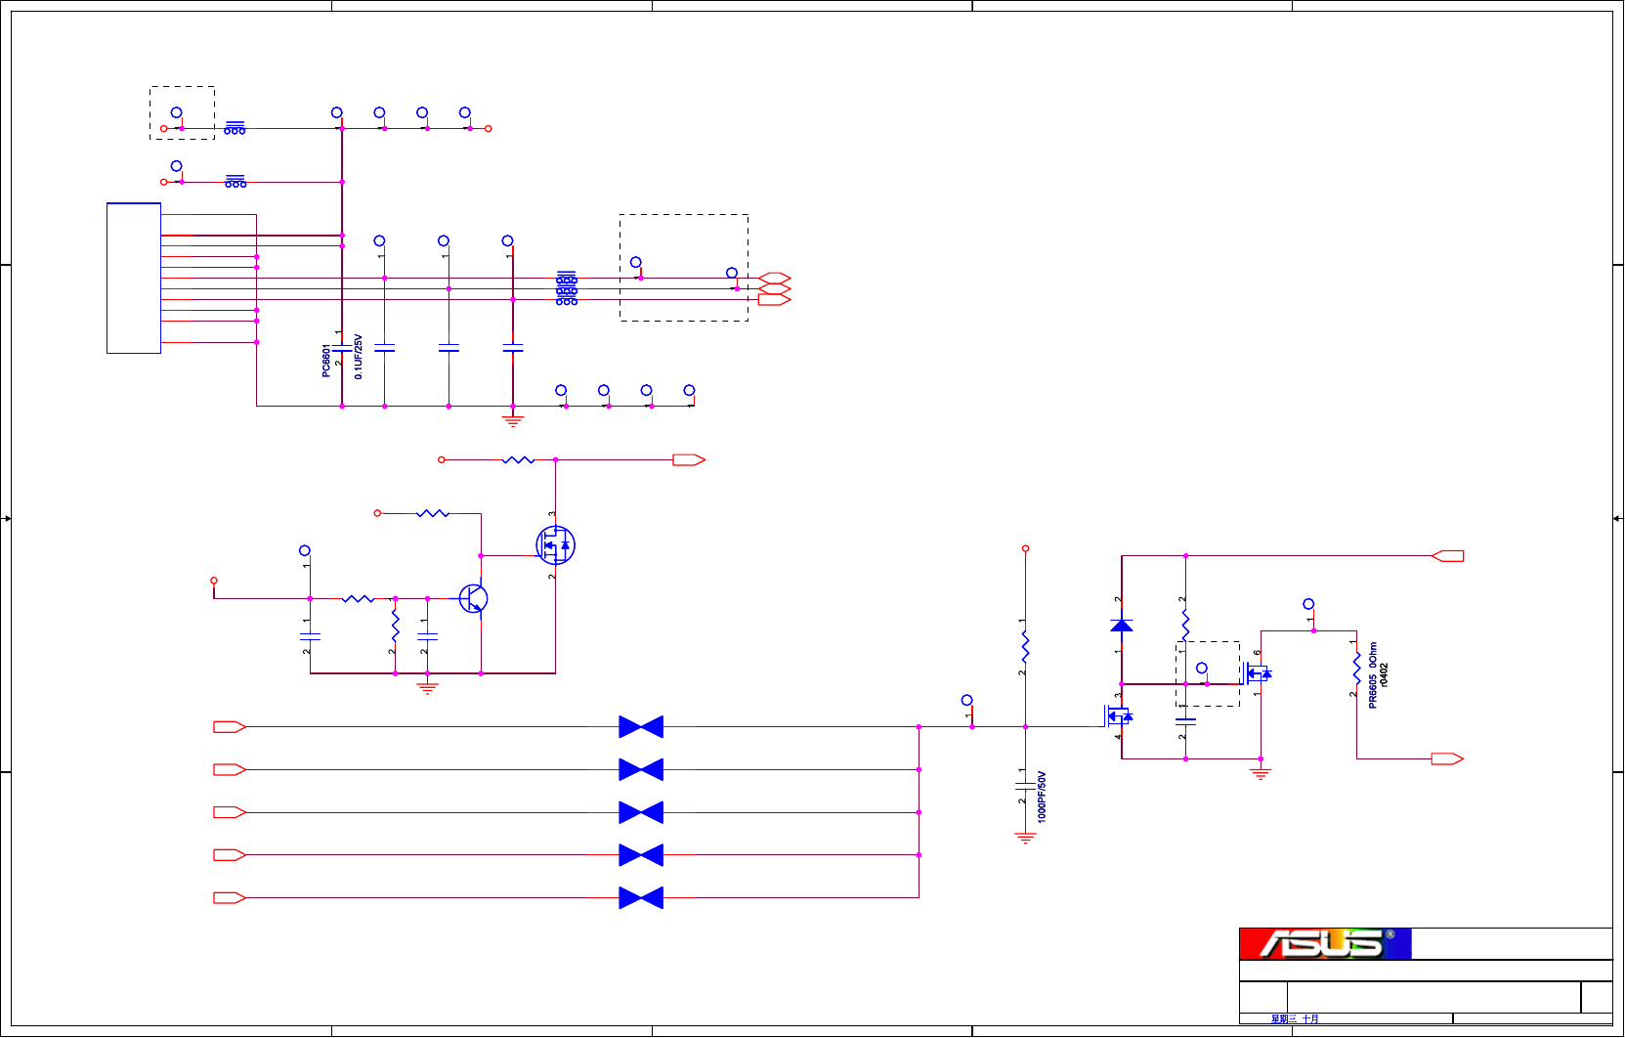Select the 1000PF/50V value label
The height and width of the screenshot is (1038, 1625).
1042,797
